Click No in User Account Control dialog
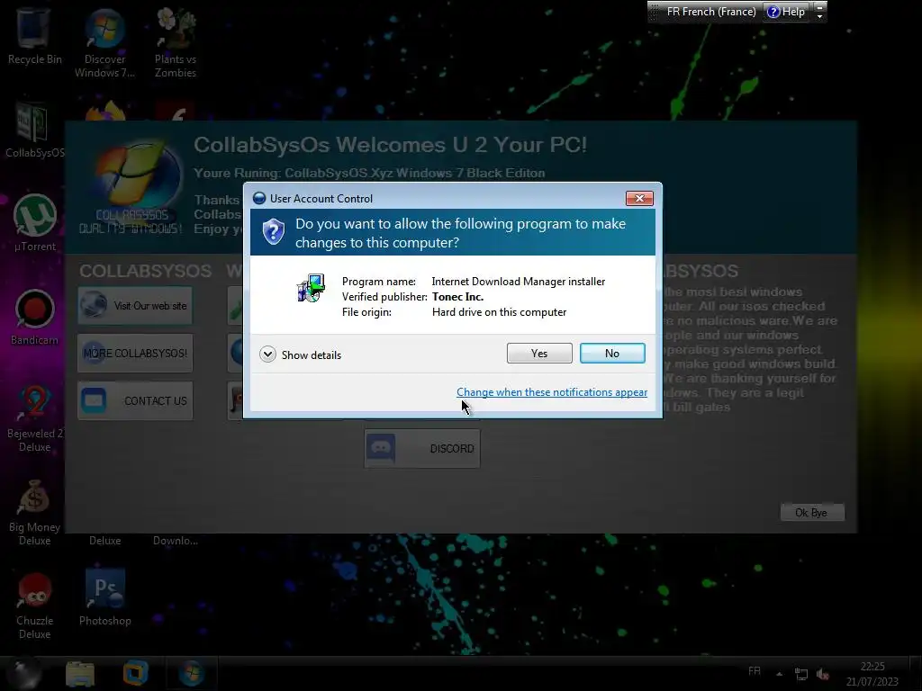The width and height of the screenshot is (922, 691). [612, 353]
